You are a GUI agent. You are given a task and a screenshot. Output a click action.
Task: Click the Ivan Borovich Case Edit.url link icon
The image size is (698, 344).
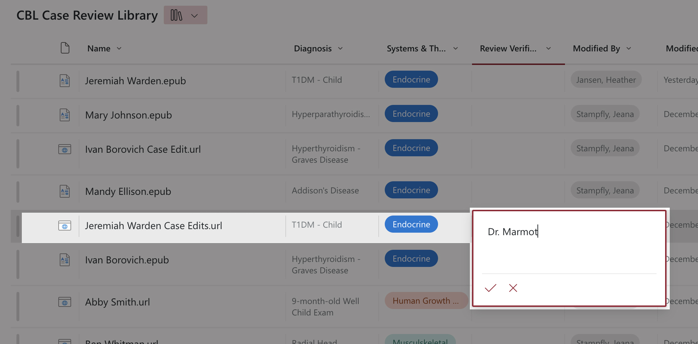tap(65, 149)
